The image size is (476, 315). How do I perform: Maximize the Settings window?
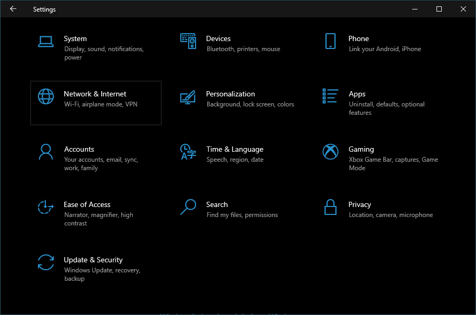tap(439, 9)
